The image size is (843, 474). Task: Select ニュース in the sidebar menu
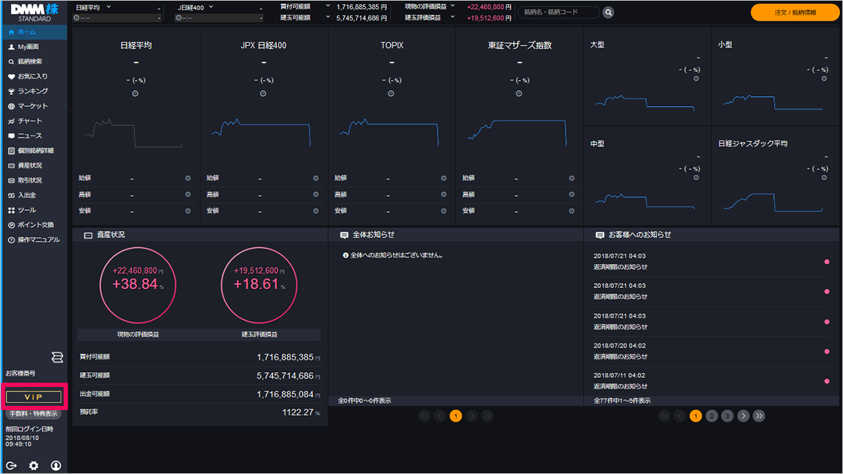click(30, 136)
